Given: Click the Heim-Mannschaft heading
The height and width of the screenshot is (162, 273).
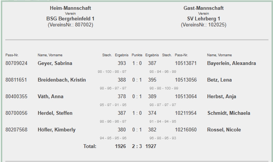Looking at the screenshot, I should click(70, 8).
